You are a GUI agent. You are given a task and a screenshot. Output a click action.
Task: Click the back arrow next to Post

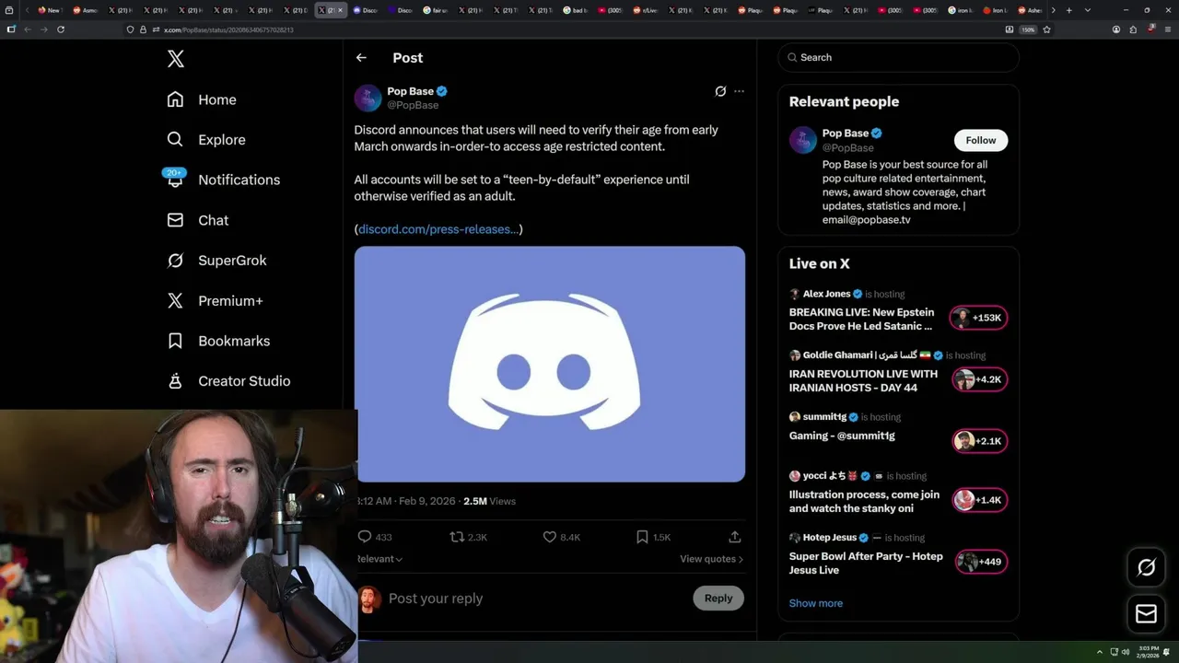coord(361,57)
